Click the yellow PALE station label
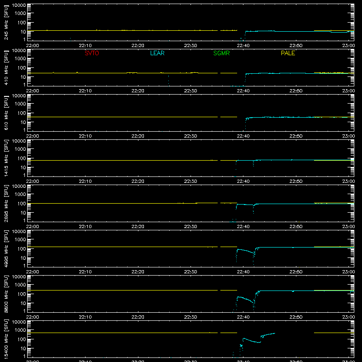Screen dimensions: 362x362 (288, 53)
